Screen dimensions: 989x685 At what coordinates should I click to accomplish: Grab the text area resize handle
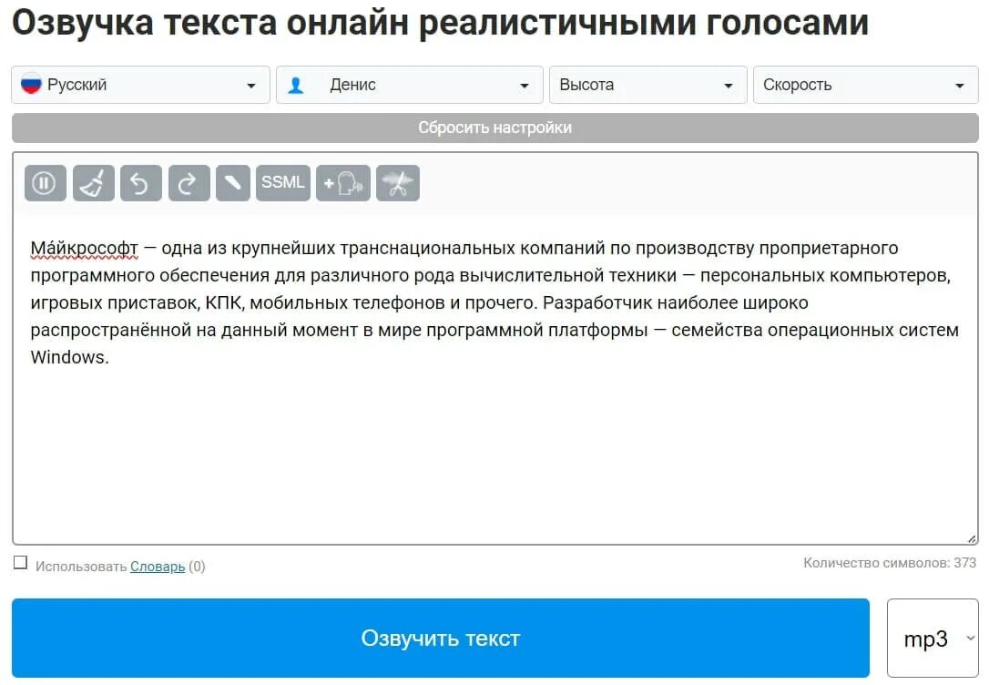point(972,538)
